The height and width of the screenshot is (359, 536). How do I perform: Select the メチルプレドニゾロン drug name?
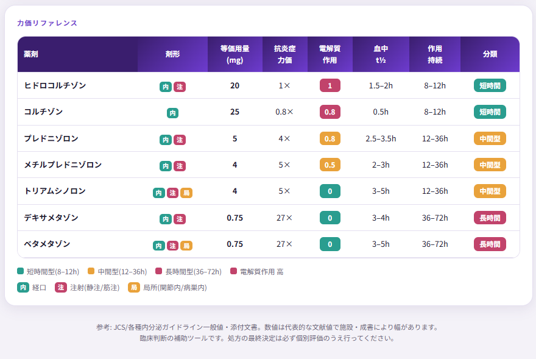pos(63,165)
